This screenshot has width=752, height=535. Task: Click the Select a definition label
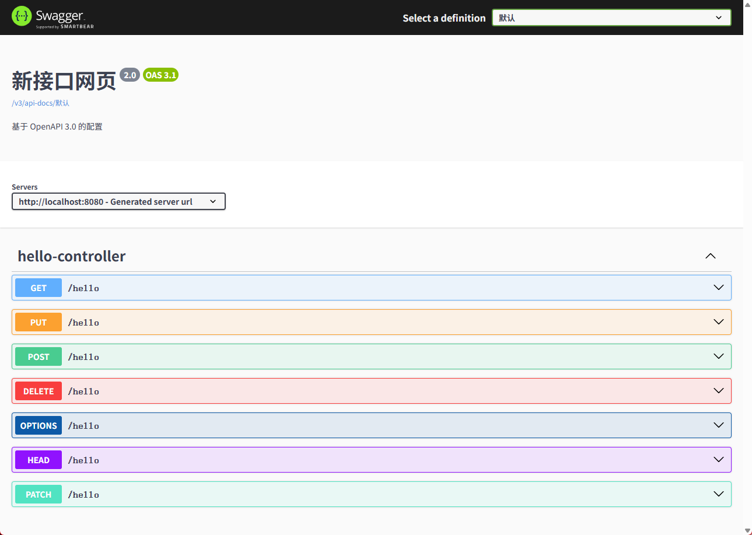click(444, 18)
